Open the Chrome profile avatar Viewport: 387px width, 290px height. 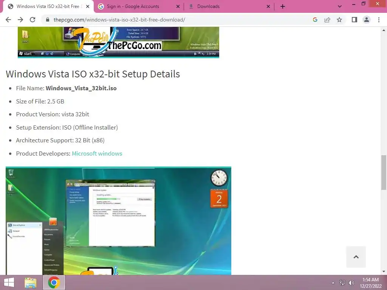[x=367, y=20]
